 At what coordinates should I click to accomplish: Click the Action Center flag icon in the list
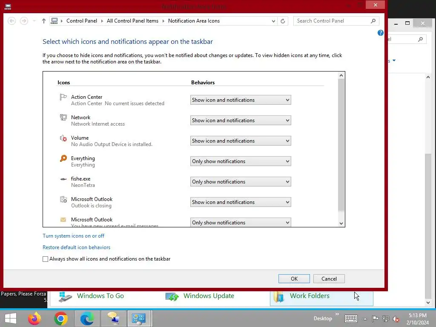[63, 97]
